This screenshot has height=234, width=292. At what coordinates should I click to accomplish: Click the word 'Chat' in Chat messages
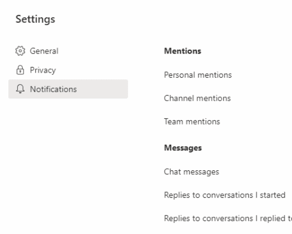172,171
